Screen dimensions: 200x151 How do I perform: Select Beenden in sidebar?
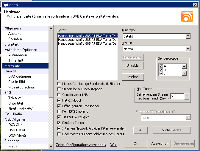pos(25,39)
